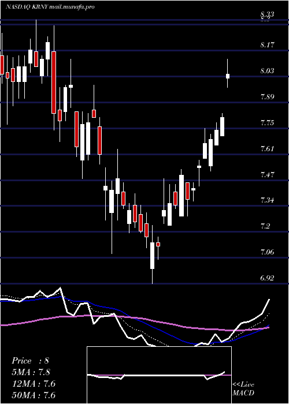Select the 7.61 price axis label

click(267, 149)
